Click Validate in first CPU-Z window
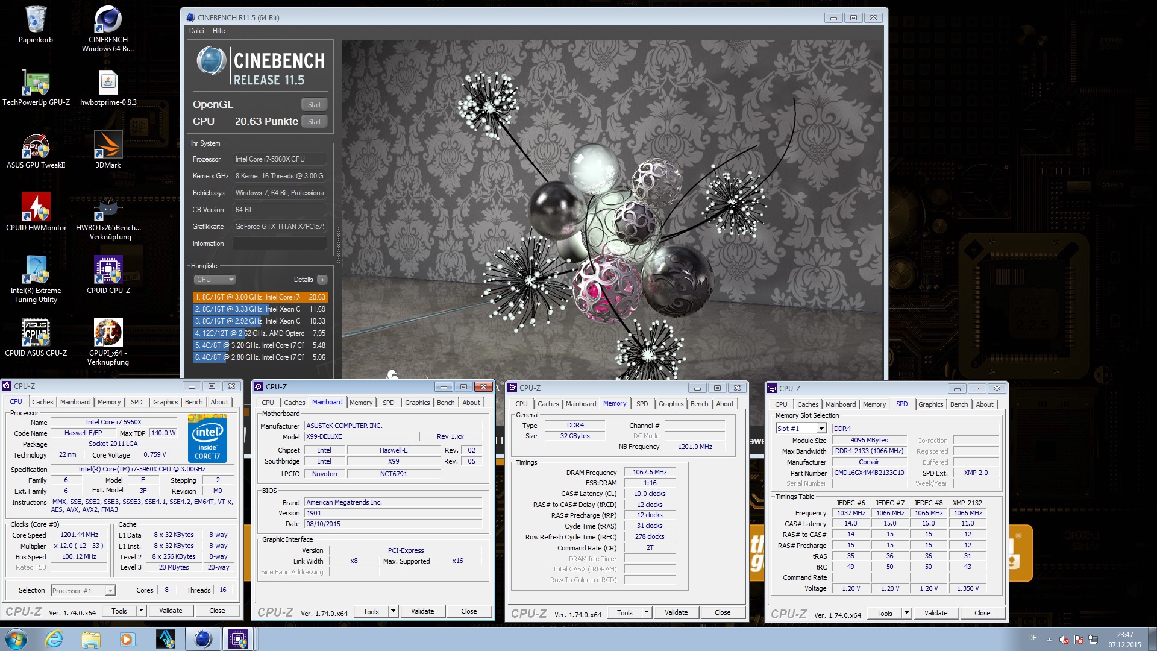 171,611
